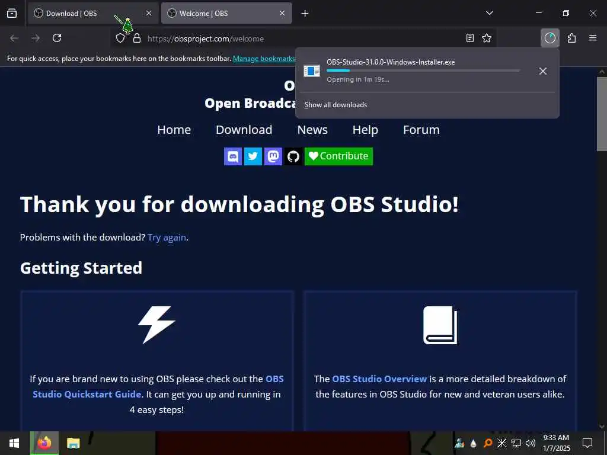Open News in site navigation

[312, 130]
